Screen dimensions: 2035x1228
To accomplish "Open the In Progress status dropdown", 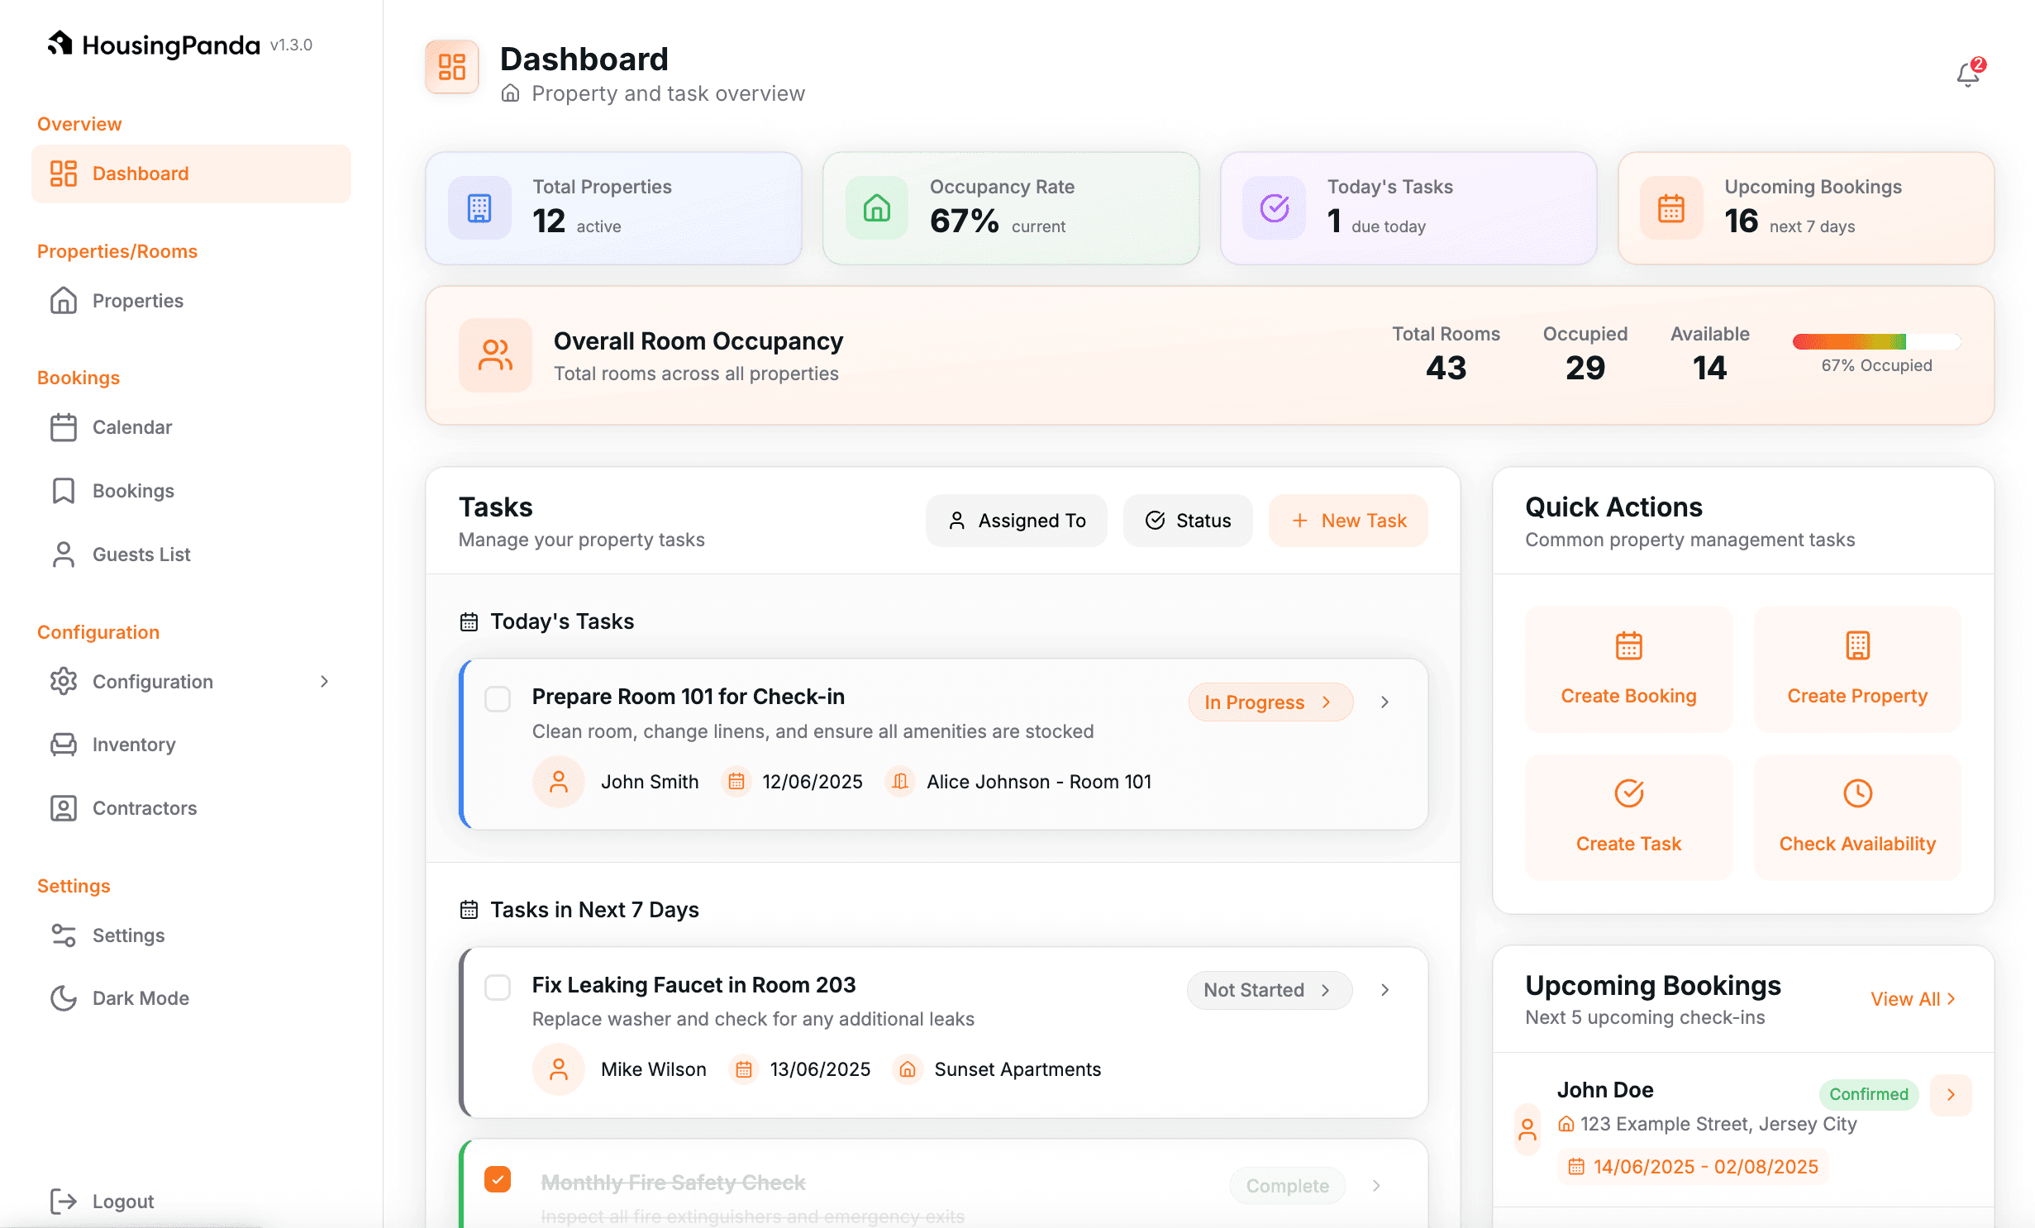I will [1270, 702].
